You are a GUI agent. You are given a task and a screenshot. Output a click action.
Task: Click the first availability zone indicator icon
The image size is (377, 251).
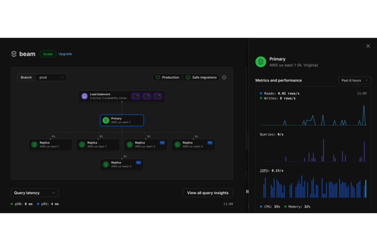pos(136,96)
